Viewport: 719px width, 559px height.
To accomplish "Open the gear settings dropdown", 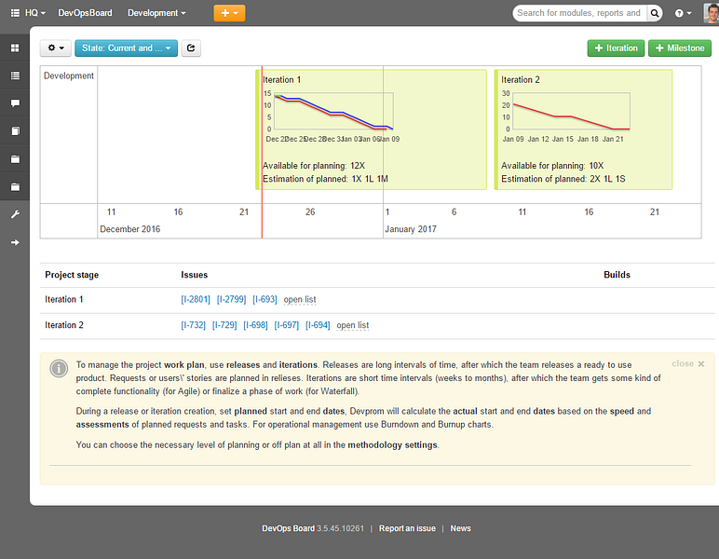I will pyautogui.click(x=56, y=48).
